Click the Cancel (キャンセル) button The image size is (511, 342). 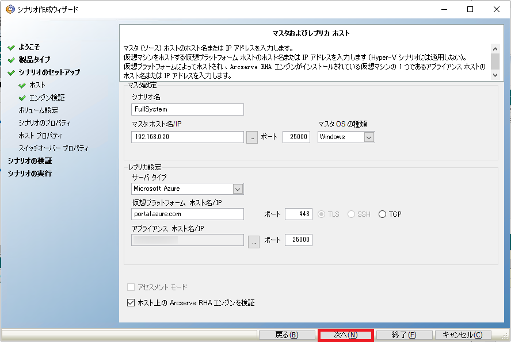click(x=463, y=335)
